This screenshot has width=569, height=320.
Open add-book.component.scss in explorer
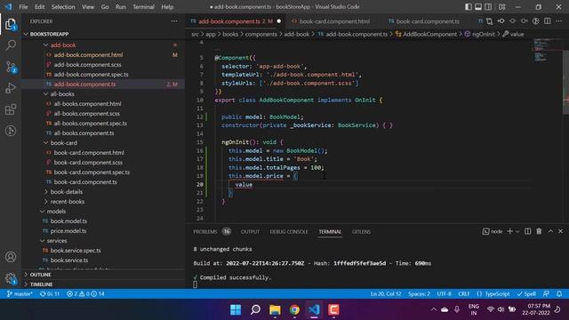[x=87, y=65]
